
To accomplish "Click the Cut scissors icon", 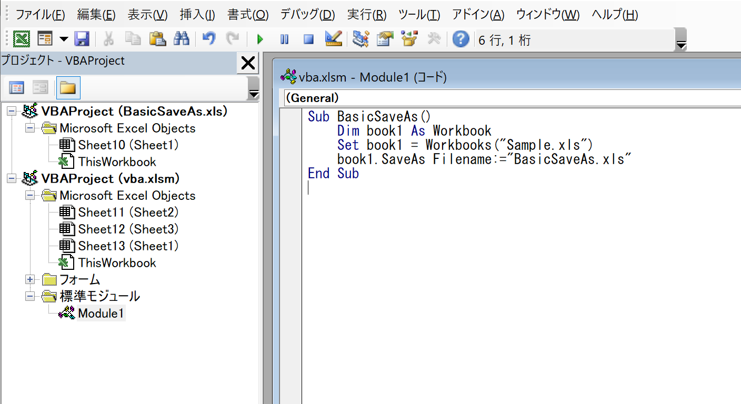I will click(x=109, y=39).
